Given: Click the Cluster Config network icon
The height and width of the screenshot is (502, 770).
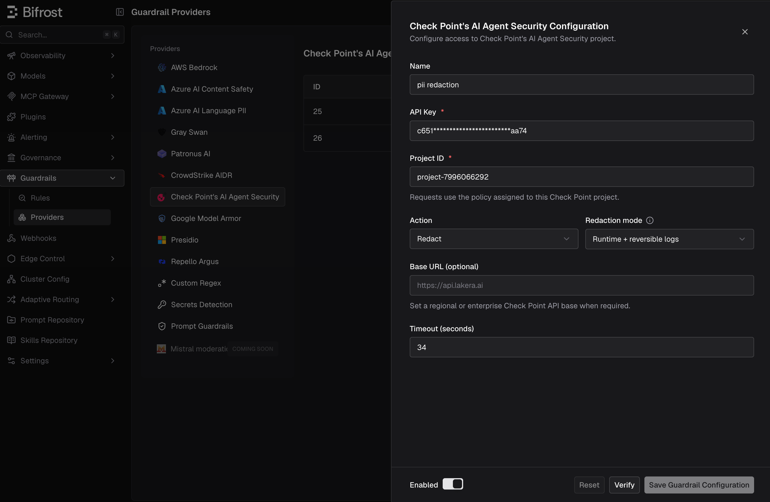Looking at the screenshot, I should [11, 279].
